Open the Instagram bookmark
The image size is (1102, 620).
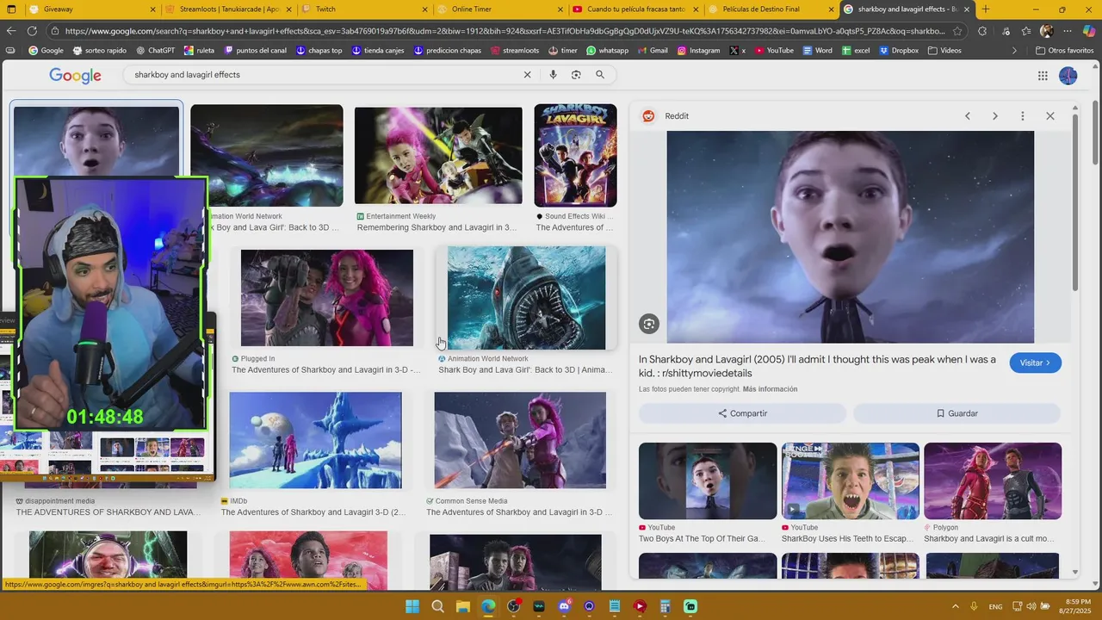(698, 51)
